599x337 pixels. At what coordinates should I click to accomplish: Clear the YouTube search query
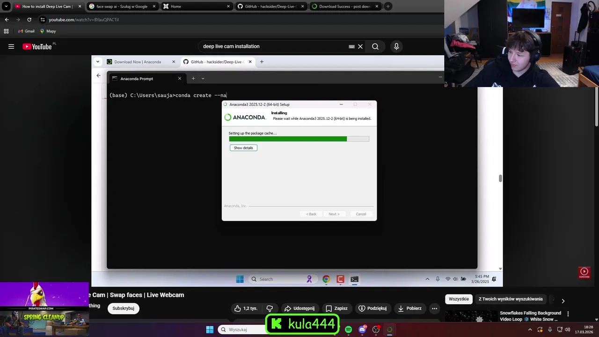pyautogui.click(x=360, y=46)
